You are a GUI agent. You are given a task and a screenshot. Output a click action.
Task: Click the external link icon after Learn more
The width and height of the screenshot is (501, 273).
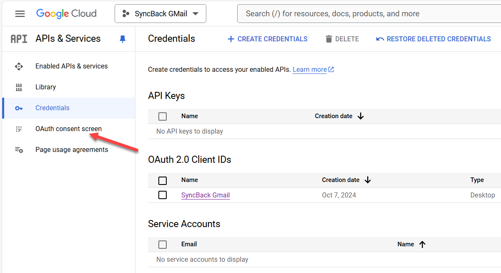(331, 70)
